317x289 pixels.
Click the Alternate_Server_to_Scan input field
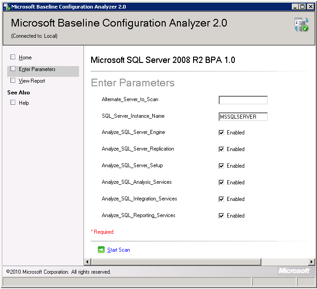click(x=243, y=100)
